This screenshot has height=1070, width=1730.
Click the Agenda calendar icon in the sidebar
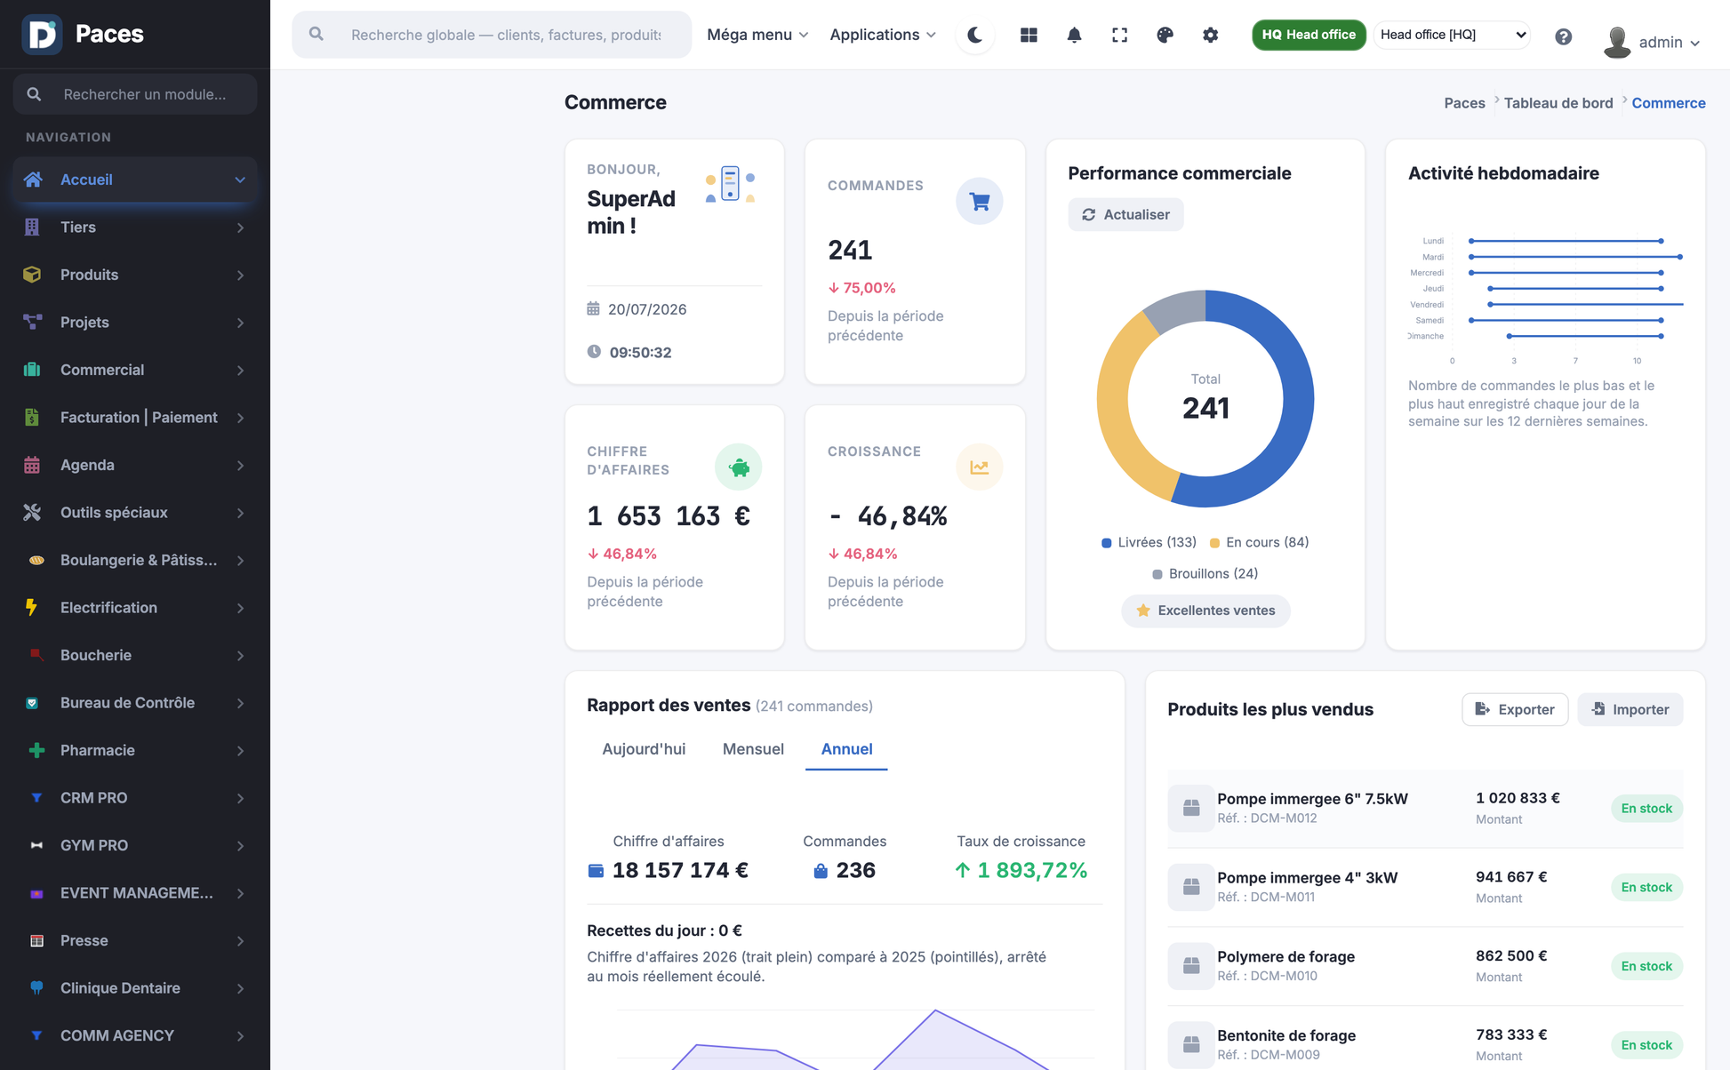32,465
